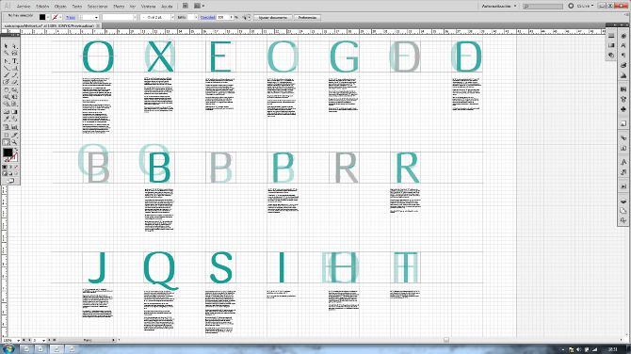Image resolution: width=631 pixels, height=354 pixels.
Task: Select the Pen tool
Action: coord(7,61)
